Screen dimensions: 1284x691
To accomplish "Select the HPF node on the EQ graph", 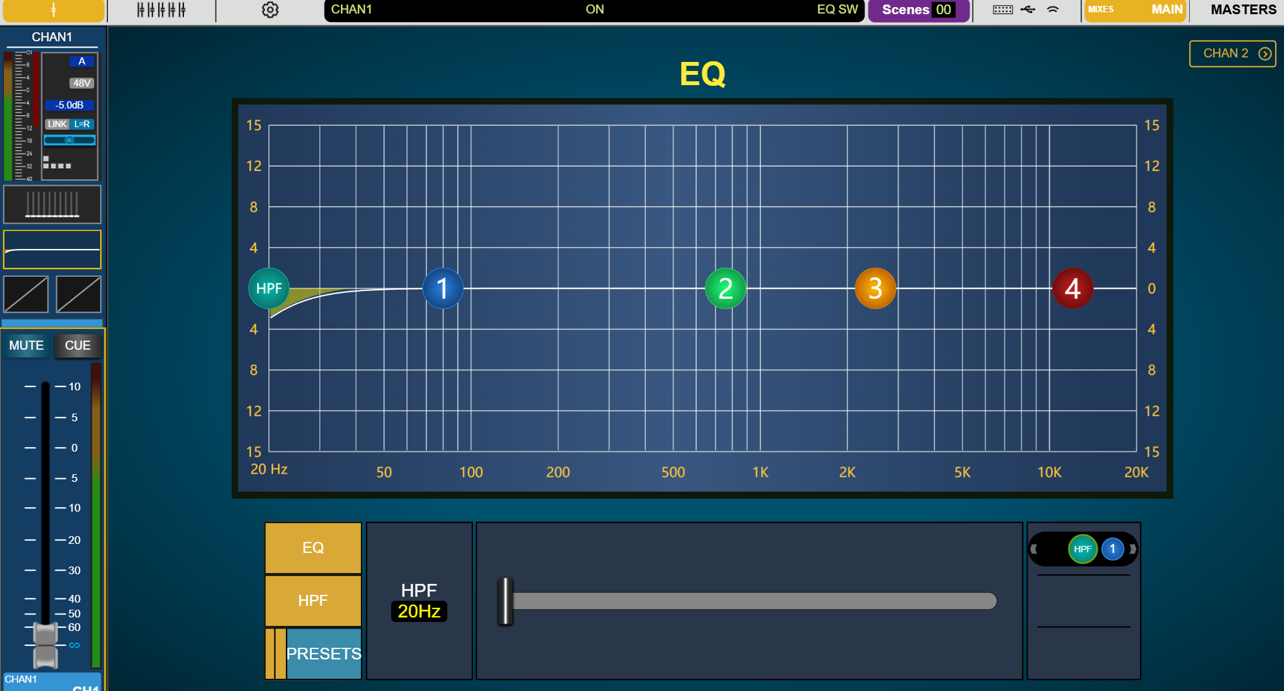I will point(269,288).
